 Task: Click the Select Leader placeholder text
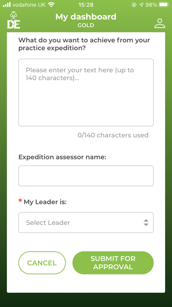48,223
